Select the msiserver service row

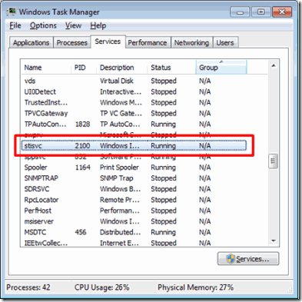pyautogui.click(x=134, y=221)
